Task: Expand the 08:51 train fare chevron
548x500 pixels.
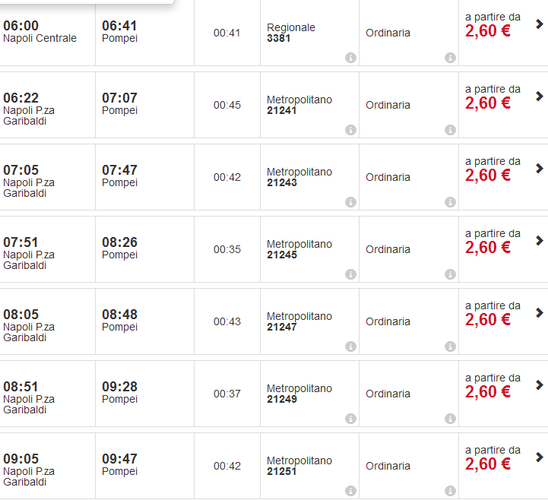Action: [540, 385]
